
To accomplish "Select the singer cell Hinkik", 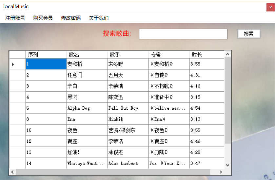I will pyautogui.click(x=128, y=119).
